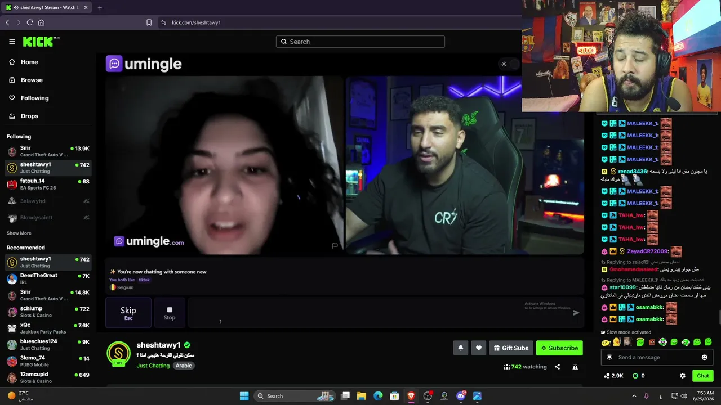Open File Explorer from taskbar
This screenshot has width=721, height=405.
point(362,396)
